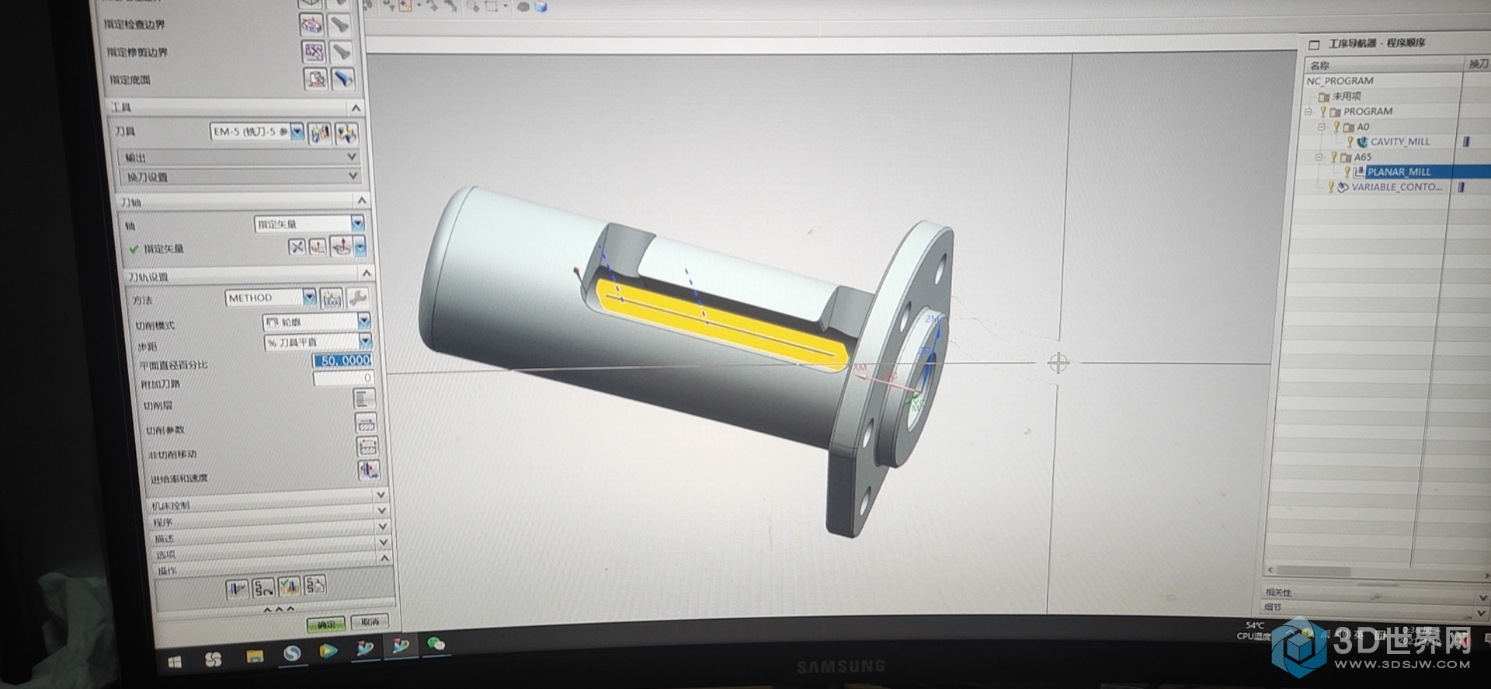Collapse the 刀轨设置 section

(x=367, y=273)
